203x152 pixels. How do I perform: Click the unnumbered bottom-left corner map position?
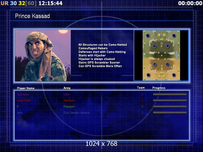148,75
